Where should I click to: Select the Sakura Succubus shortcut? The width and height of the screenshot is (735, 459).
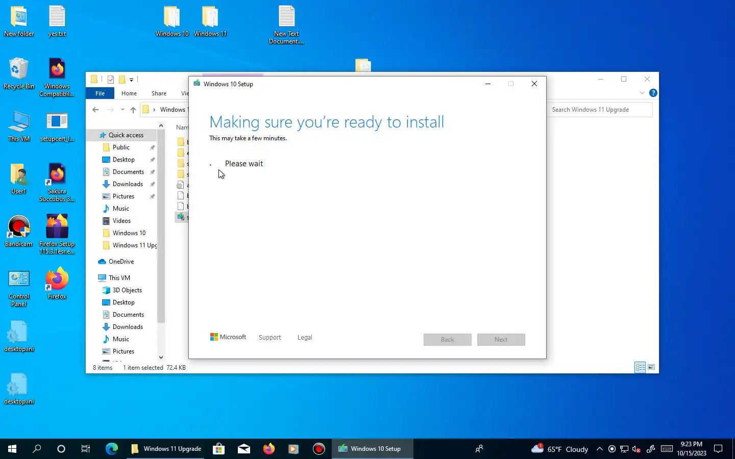click(57, 183)
